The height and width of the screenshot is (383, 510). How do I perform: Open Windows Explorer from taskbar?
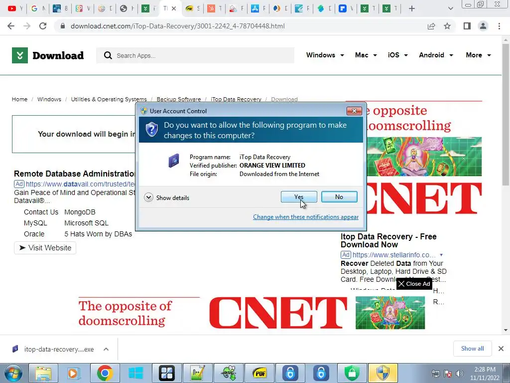click(x=43, y=373)
